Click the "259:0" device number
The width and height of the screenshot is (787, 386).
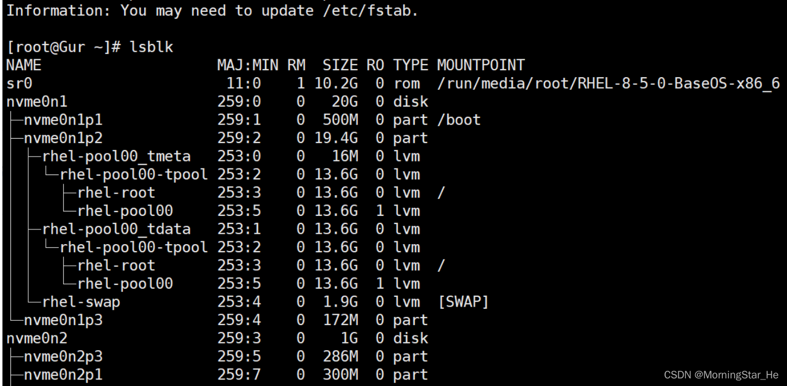[239, 102]
